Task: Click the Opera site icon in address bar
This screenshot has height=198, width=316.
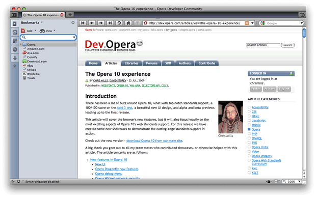Action: pos(145,23)
